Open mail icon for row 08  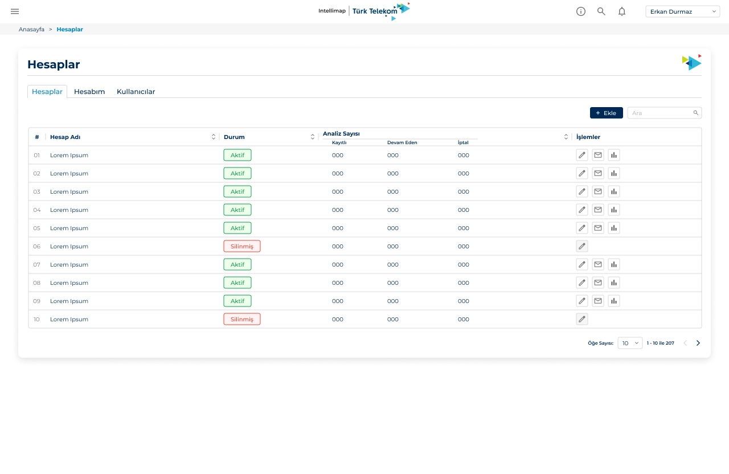pos(598,283)
